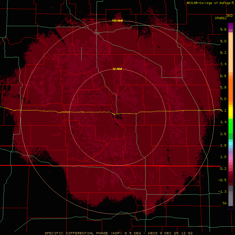Pick the purple segment atop the color bar
This screenshot has width=235, height=235.
[x=231, y=26]
